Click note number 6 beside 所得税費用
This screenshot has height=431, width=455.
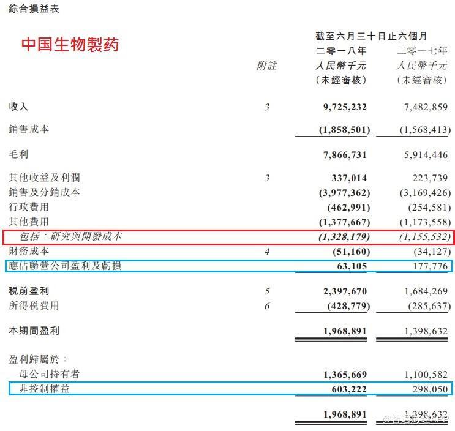pyautogui.click(x=267, y=306)
